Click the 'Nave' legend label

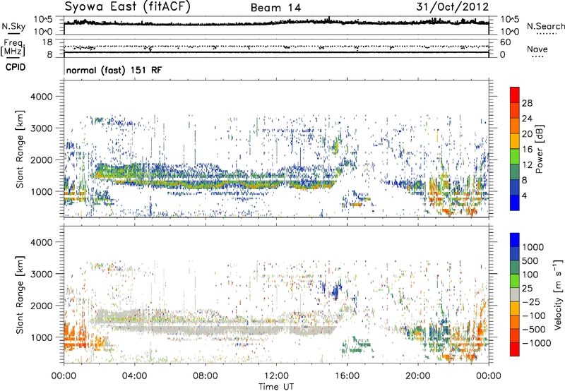(537, 49)
